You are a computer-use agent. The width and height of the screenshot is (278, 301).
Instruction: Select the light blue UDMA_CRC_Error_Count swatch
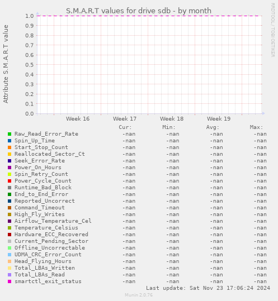10,255
